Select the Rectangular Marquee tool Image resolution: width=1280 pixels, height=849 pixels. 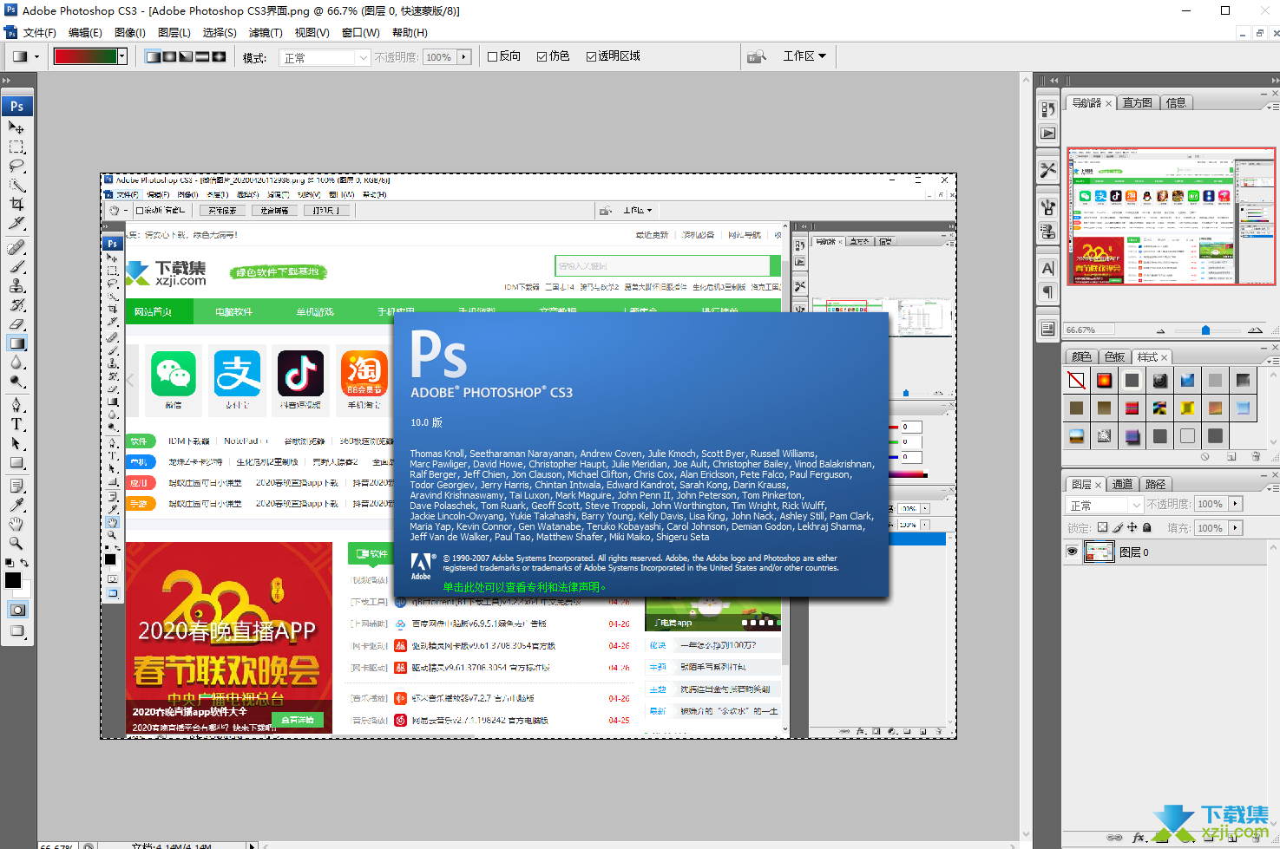click(x=16, y=147)
